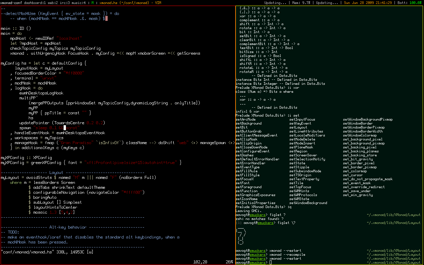Click the "setInputFocus" completion entry

pos(302,120)
